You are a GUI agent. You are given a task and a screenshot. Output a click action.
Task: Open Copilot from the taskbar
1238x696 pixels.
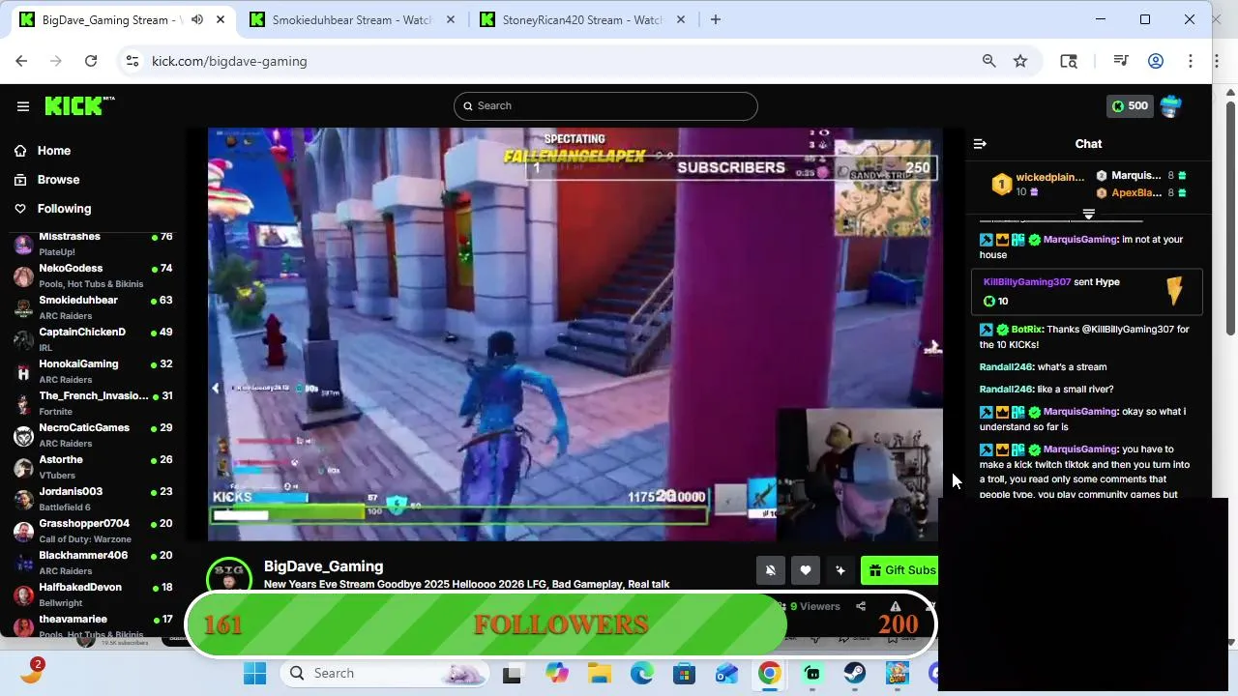tap(557, 674)
